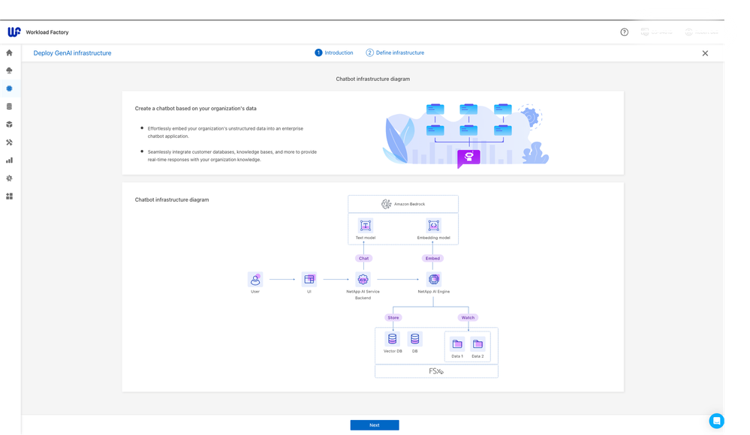
Task: Open the database storage icon in sidebar
Action: [x=10, y=106]
